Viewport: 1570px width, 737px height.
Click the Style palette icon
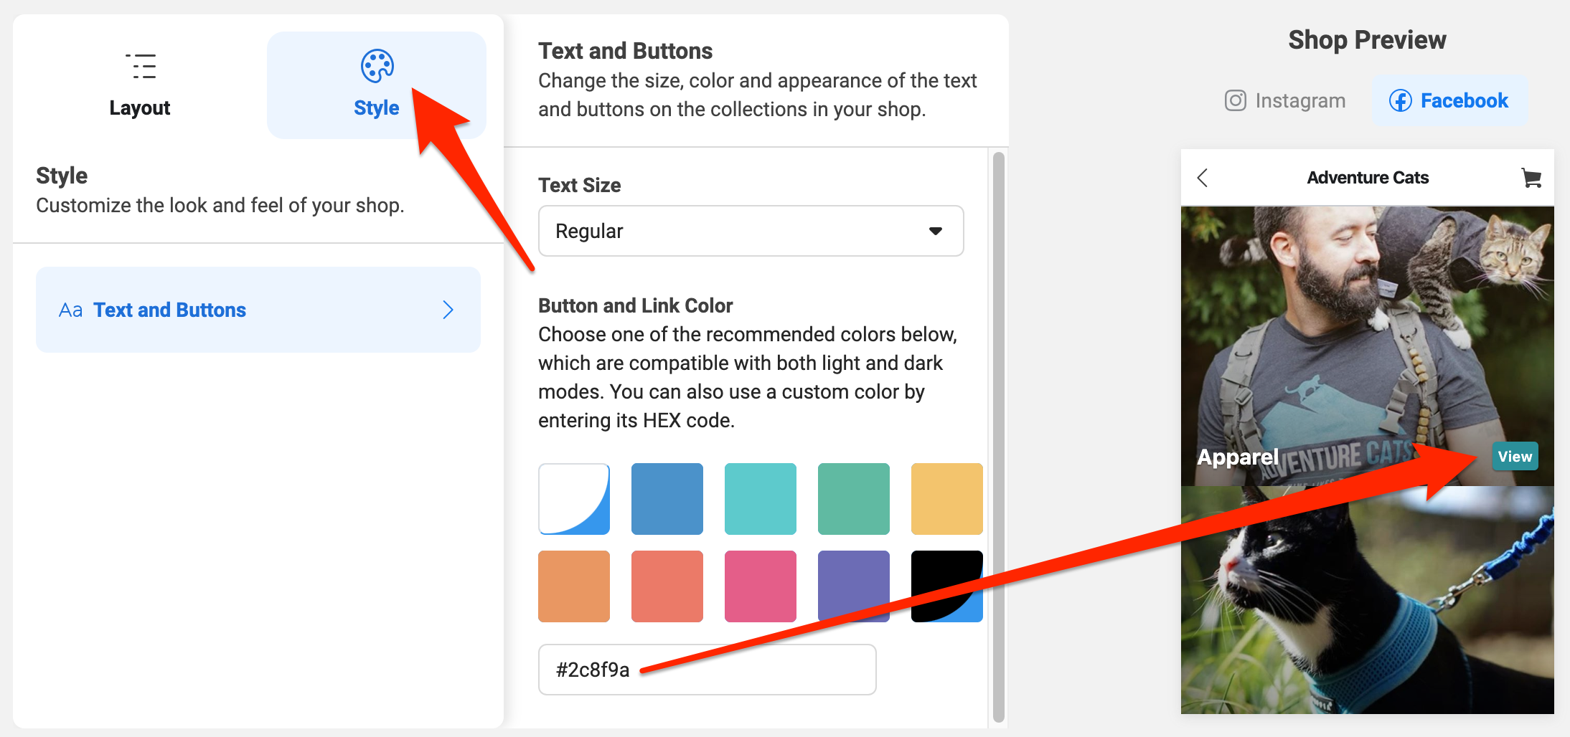[x=377, y=66]
